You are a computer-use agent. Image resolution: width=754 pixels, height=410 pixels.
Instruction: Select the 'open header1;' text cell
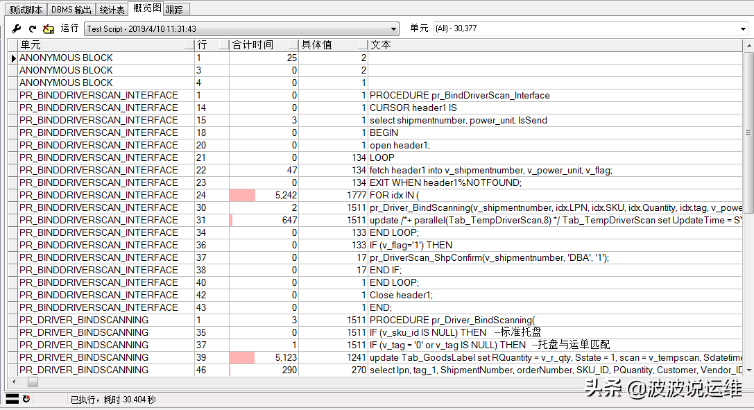click(x=556, y=145)
